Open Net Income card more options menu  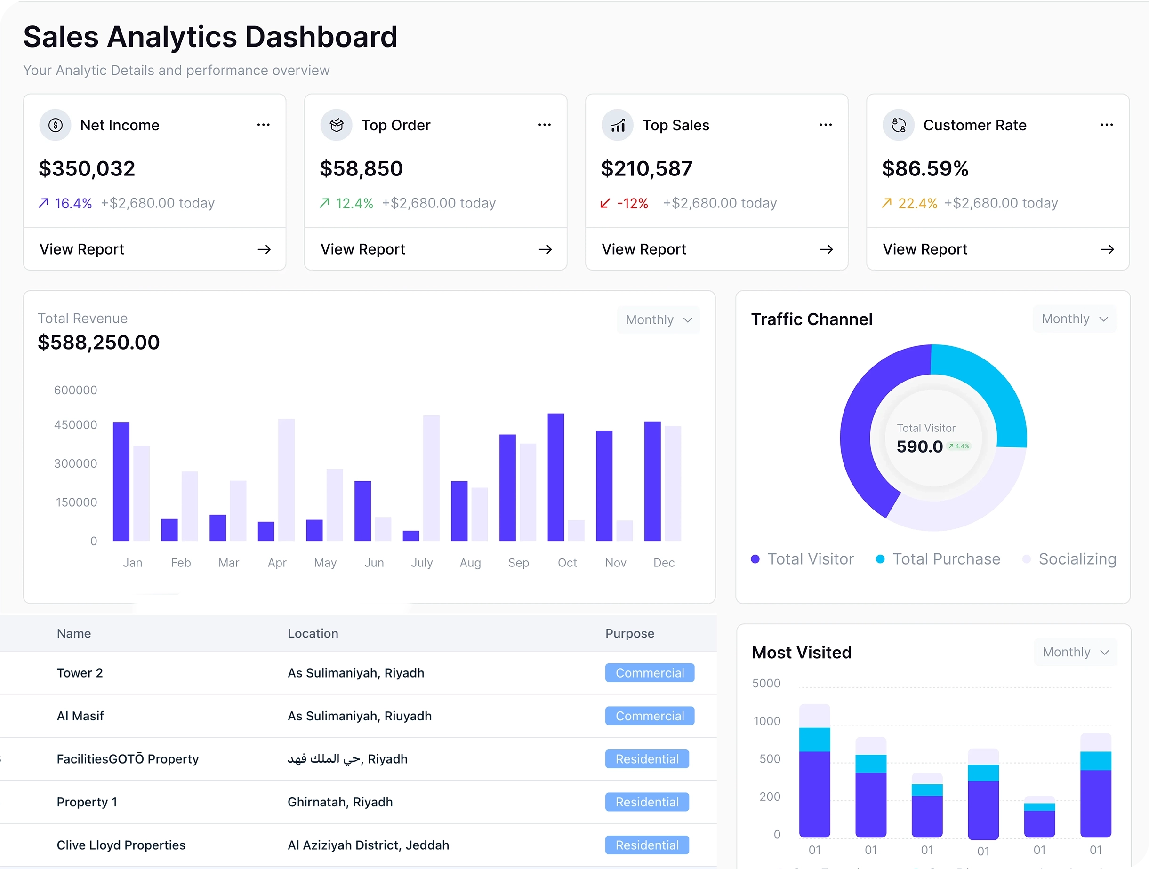tap(263, 125)
